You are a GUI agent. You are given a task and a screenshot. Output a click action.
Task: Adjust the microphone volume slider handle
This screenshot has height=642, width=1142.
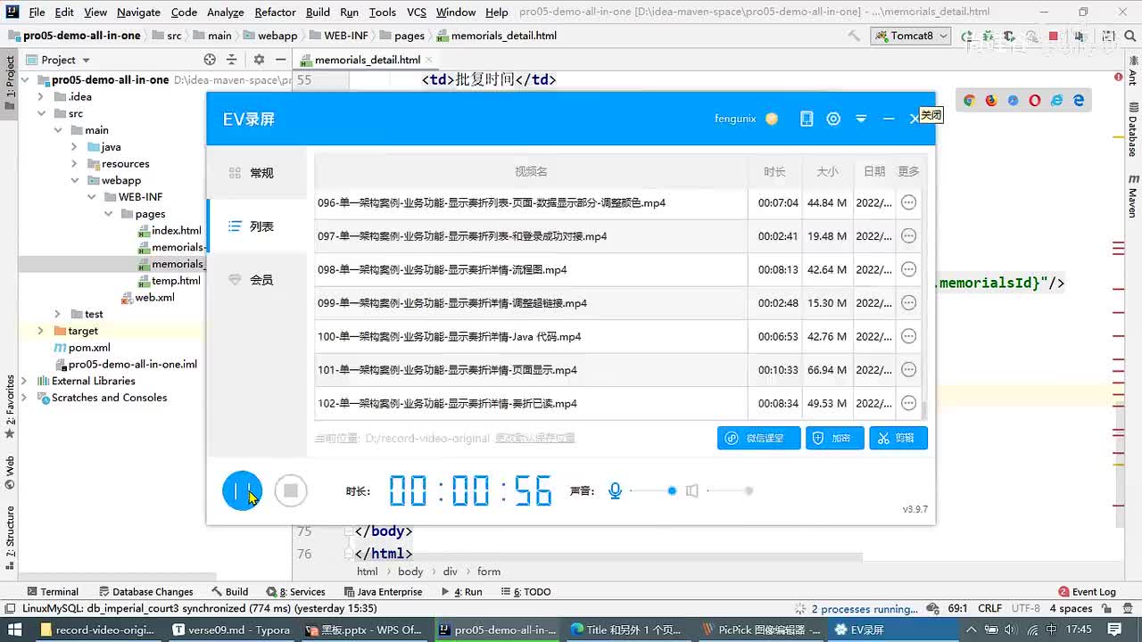pos(672,490)
